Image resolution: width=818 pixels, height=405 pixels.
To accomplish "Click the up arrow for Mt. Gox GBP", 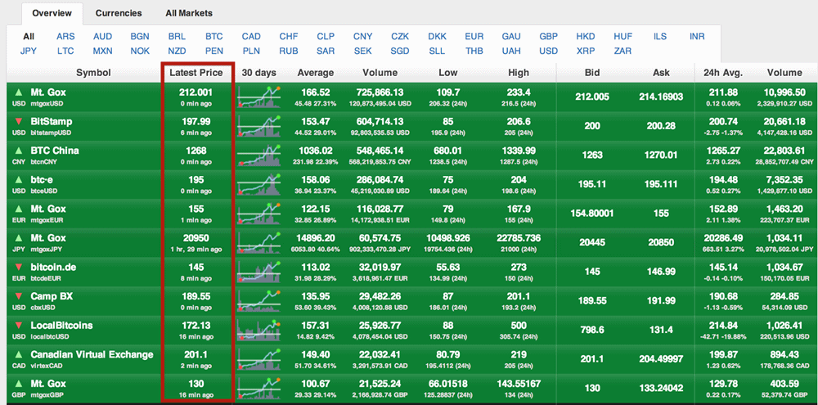I will tap(20, 384).
